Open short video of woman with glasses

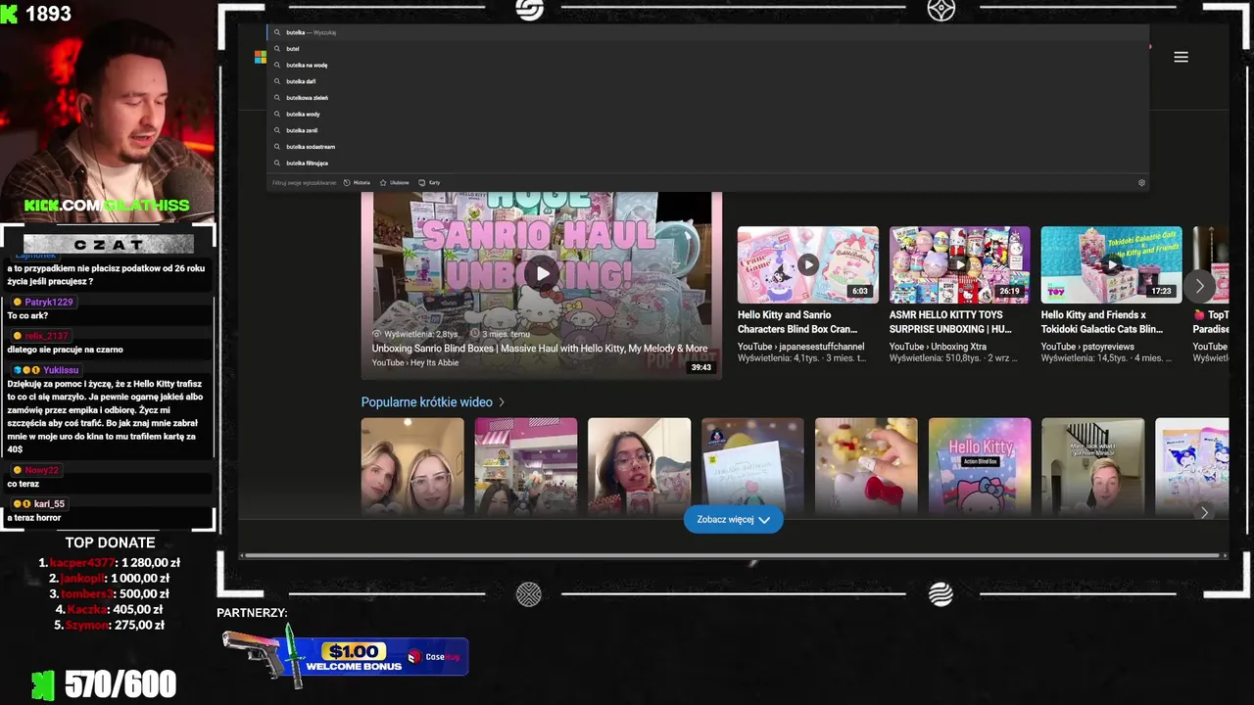tap(639, 466)
